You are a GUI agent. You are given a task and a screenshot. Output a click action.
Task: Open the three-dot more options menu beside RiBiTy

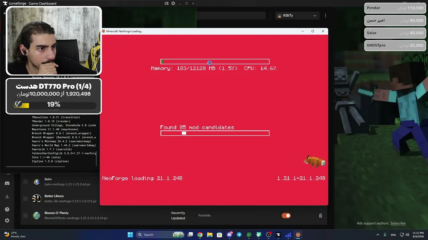tap(325, 16)
